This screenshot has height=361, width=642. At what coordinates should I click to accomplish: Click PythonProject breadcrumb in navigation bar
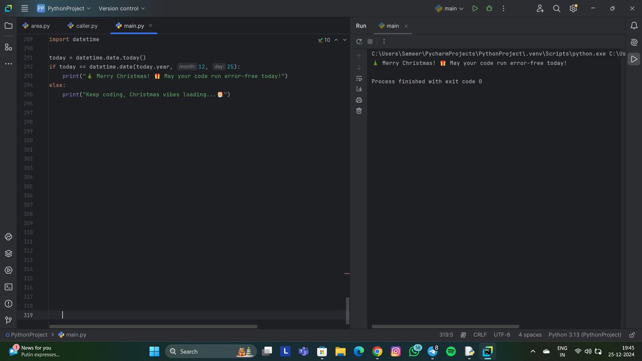point(26,335)
